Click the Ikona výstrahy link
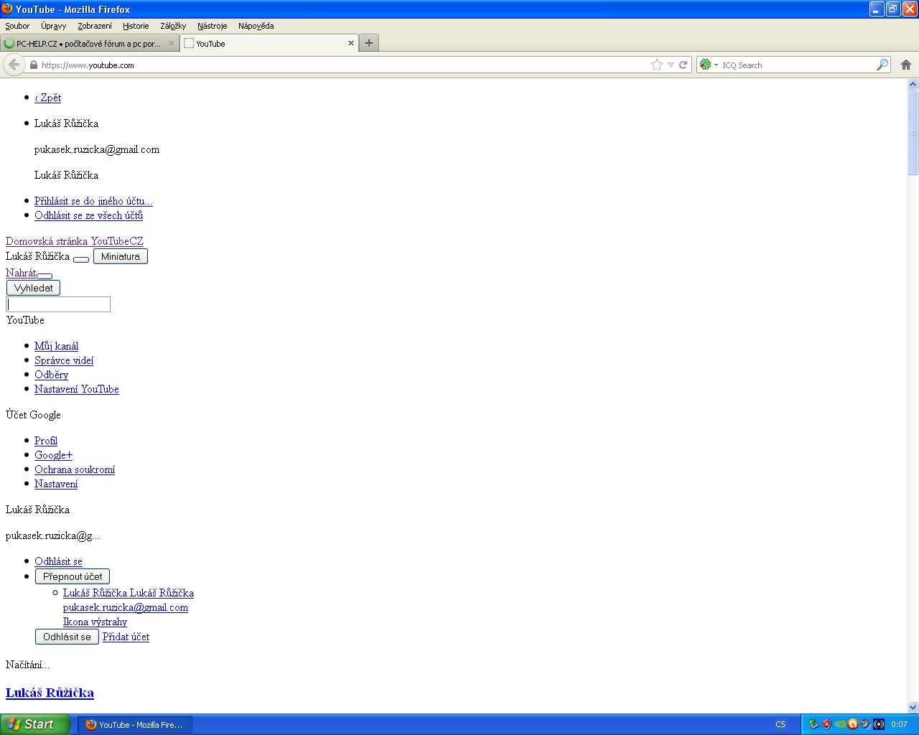 click(x=95, y=622)
